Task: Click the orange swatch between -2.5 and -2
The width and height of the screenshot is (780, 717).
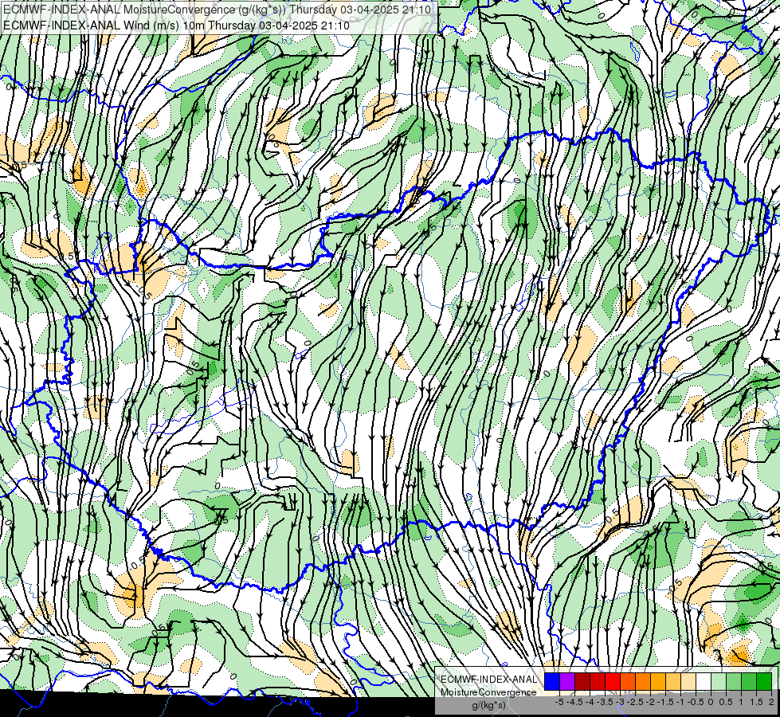Action: [643, 681]
